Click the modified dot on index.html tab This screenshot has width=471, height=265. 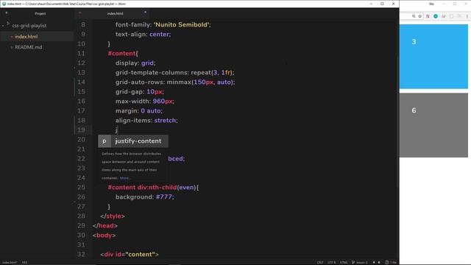pyautogui.click(x=146, y=13)
